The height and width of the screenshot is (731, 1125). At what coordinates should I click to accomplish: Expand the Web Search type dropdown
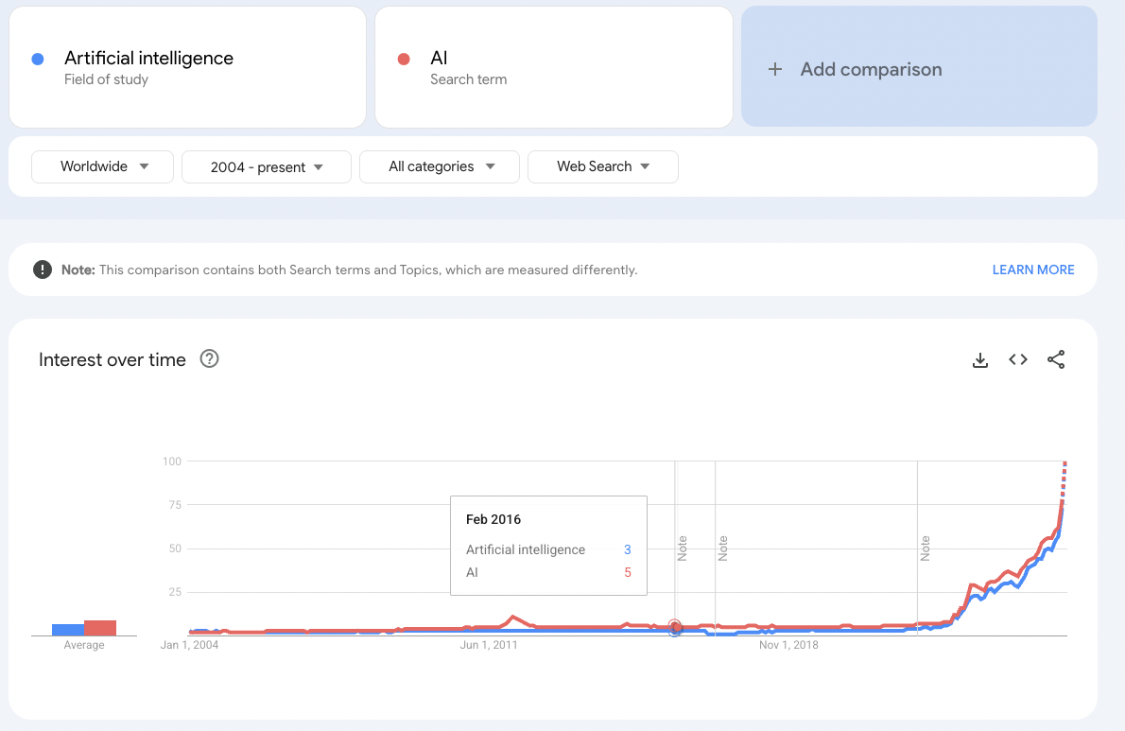[603, 166]
